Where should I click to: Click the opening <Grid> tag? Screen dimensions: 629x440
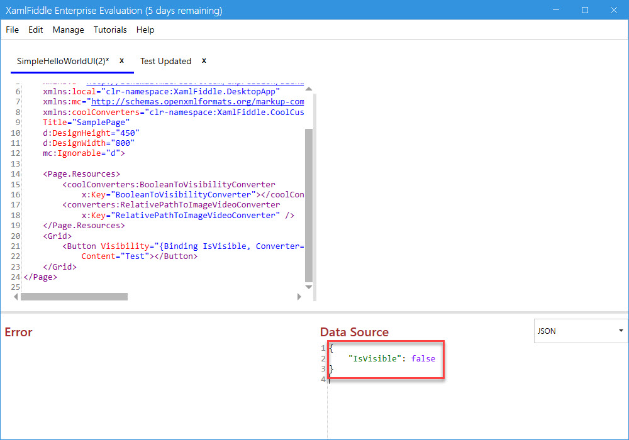(57, 236)
